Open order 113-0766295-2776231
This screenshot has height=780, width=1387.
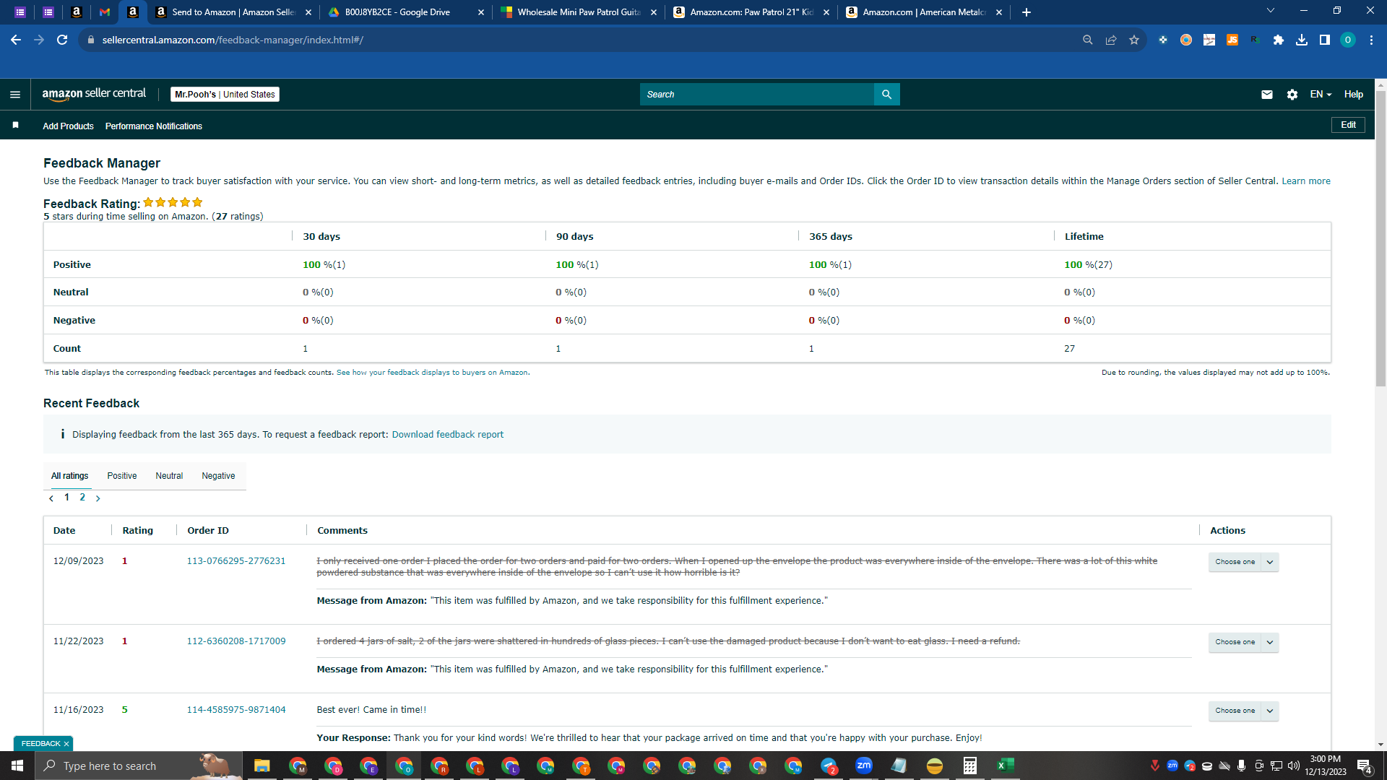pyautogui.click(x=236, y=561)
